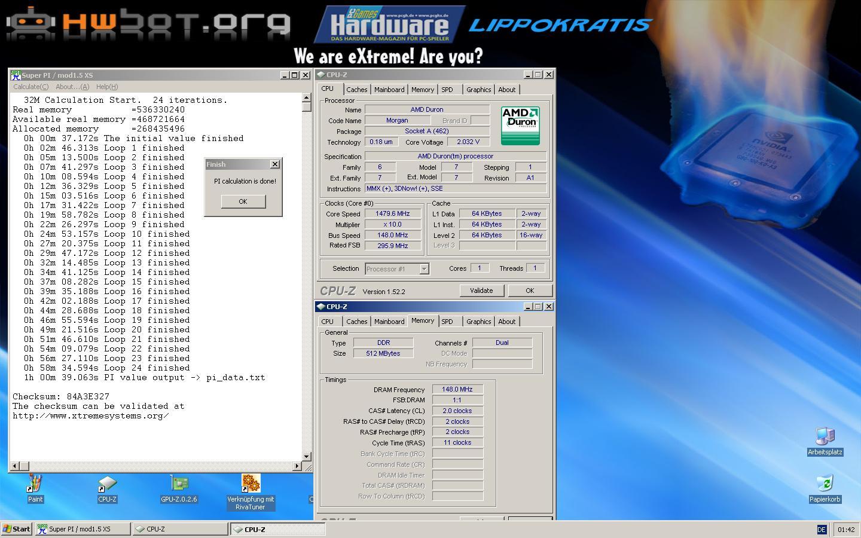
Task: Click the Rated FSB 295.9 MHz field
Action: [392, 246]
